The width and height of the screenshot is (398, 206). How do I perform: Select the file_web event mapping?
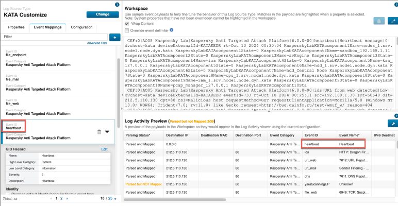(58, 107)
